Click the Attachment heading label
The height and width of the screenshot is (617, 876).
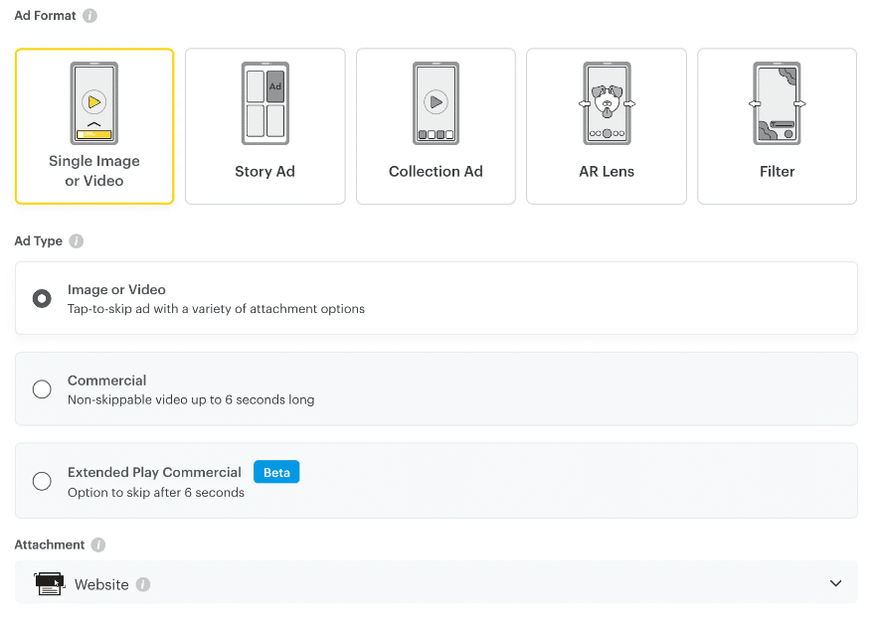click(x=50, y=545)
